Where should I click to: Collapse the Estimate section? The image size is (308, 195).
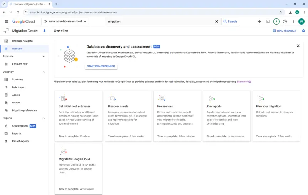(x=44, y=56)
